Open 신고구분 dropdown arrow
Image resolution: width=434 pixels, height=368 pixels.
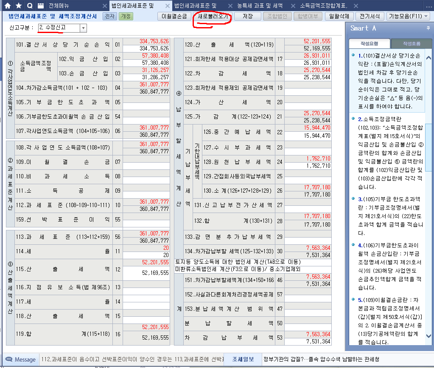point(83,28)
